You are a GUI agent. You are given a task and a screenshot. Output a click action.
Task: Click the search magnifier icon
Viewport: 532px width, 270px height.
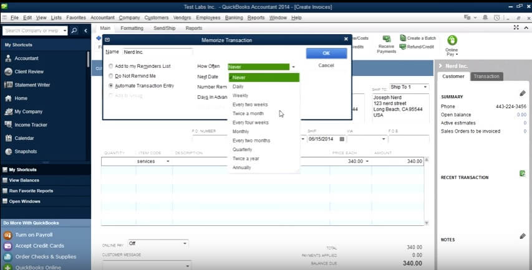tap(74, 30)
